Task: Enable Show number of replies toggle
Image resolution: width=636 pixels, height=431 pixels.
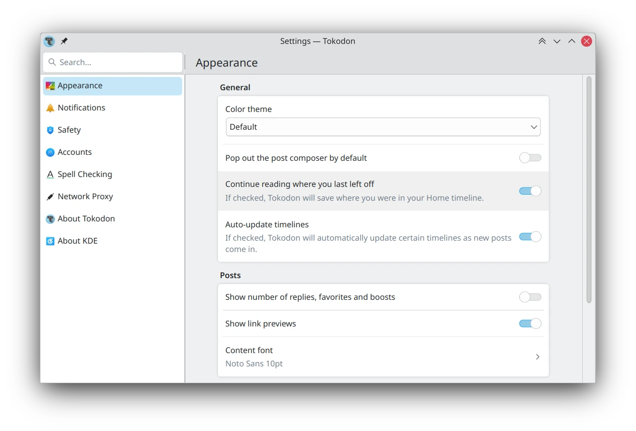Action: [530, 297]
